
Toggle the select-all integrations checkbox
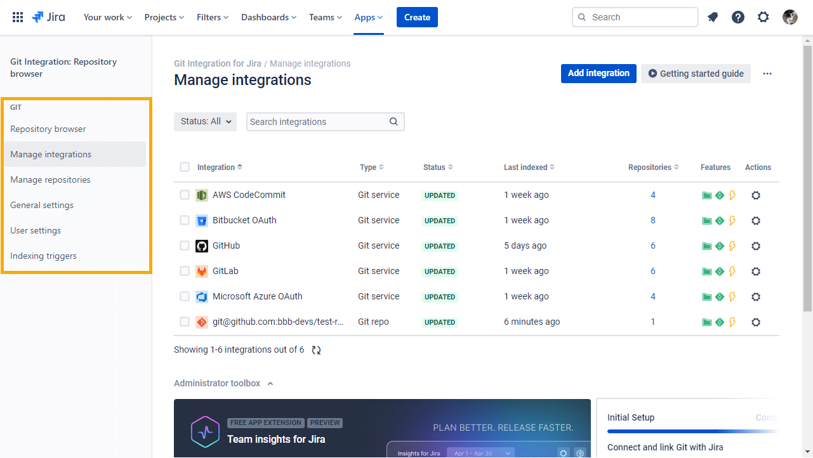pyautogui.click(x=185, y=167)
